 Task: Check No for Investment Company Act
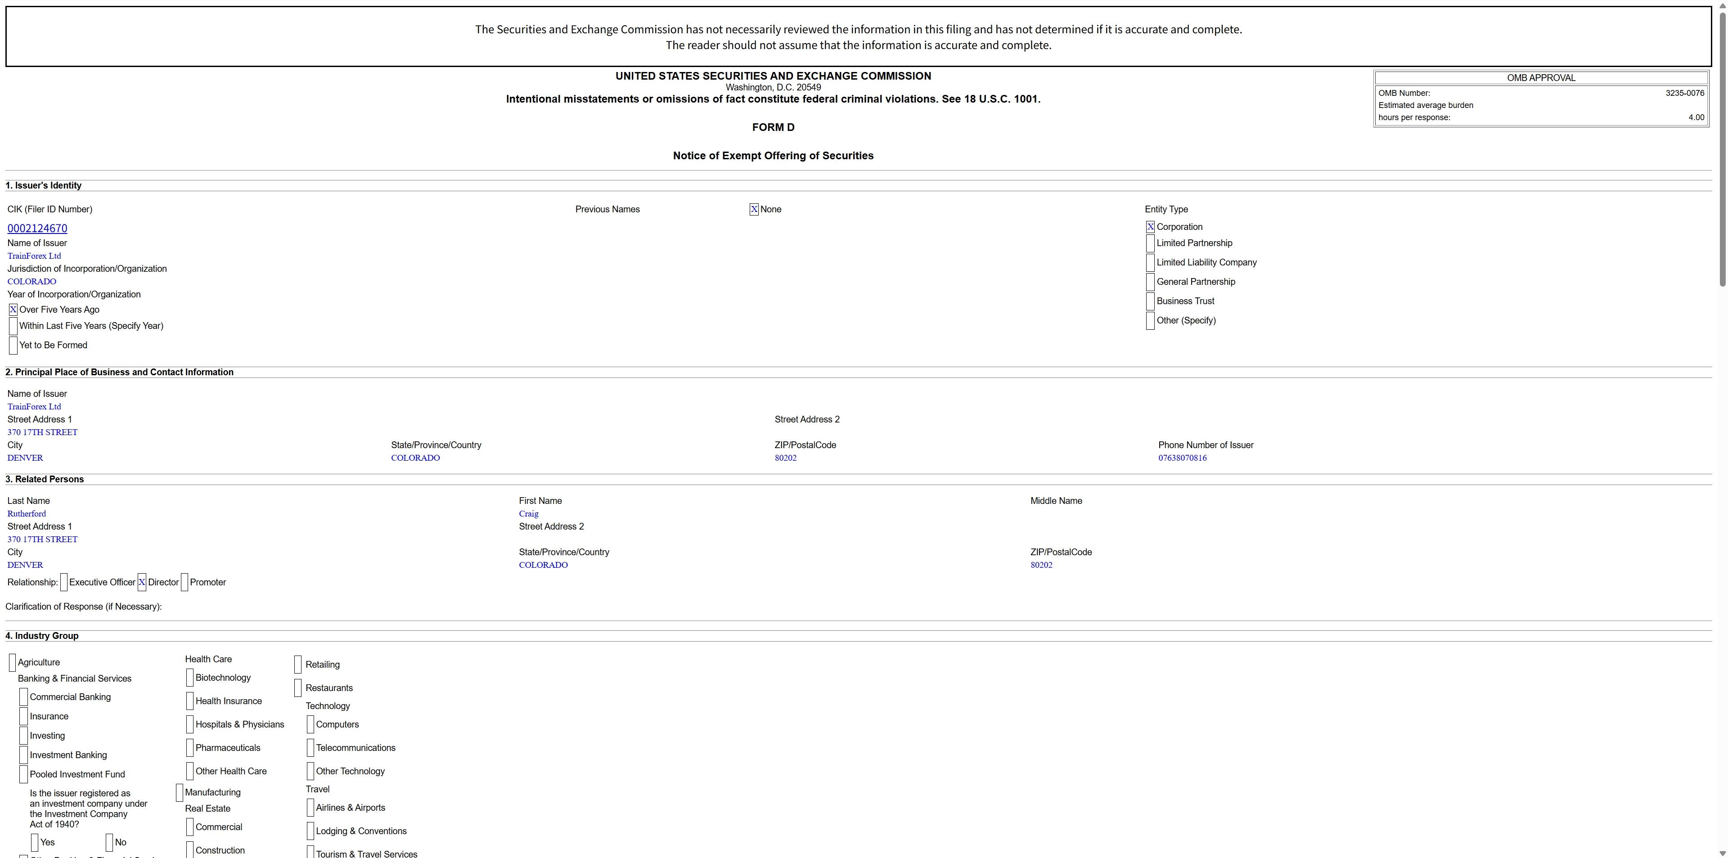click(x=109, y=843)
